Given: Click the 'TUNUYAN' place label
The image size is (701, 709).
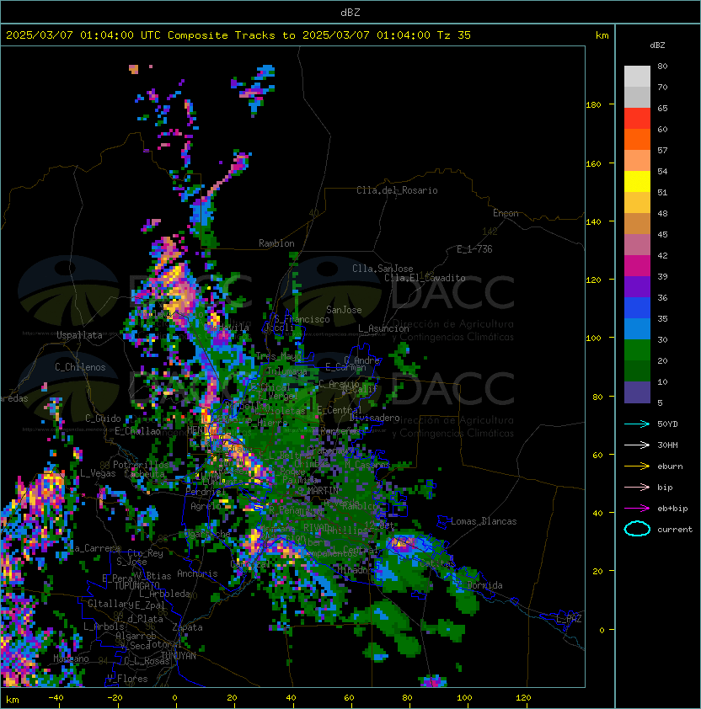Looking at the screenshot, I should click(x=179, y=656).
